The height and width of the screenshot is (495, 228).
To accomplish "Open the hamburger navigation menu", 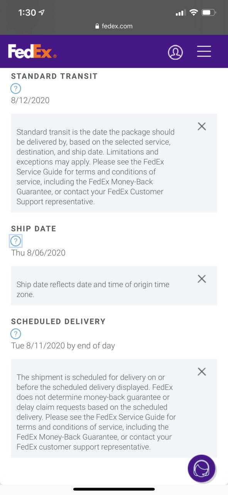I will (x=204, y=51).
